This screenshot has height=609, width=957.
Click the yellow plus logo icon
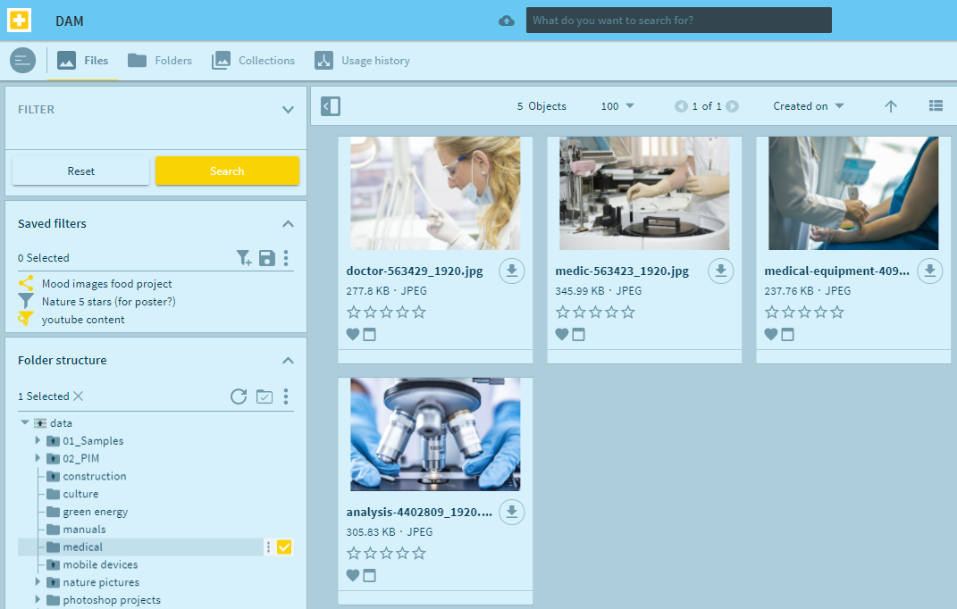pyautogui.click(x=19, y=21)
